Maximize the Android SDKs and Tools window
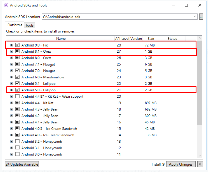This screenshot has width=208, height=172. click(x=186, y=5)
